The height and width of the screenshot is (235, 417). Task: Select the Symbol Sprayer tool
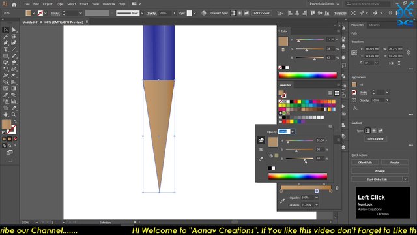(x=6, y=102)
